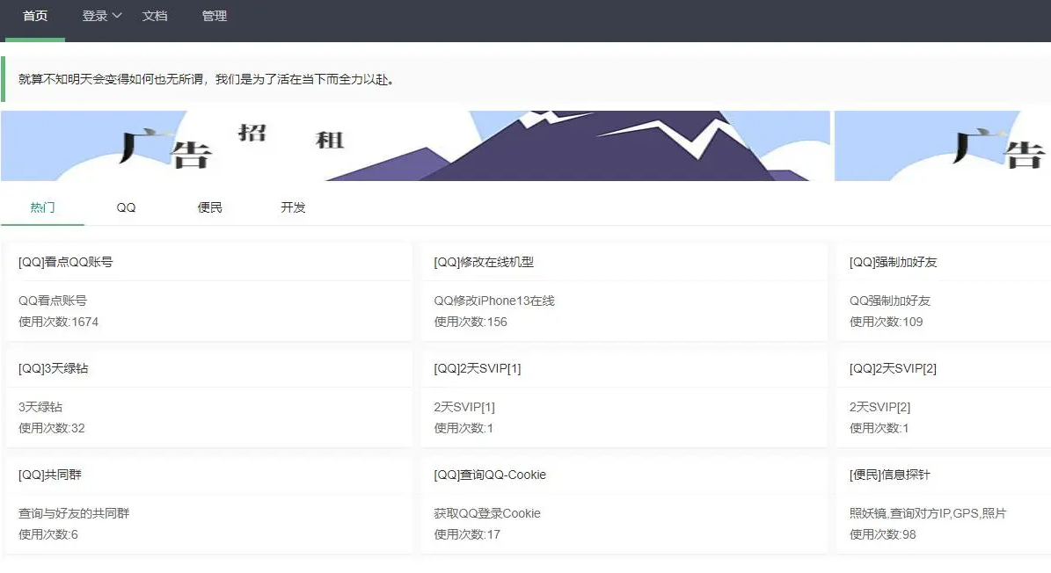This screenshot has height=573, width=1051.
Task: Click the 2天SVIP[2] description text
Action: click(880, 407)
